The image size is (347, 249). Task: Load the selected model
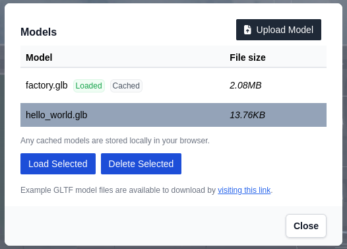coord(58,164)
